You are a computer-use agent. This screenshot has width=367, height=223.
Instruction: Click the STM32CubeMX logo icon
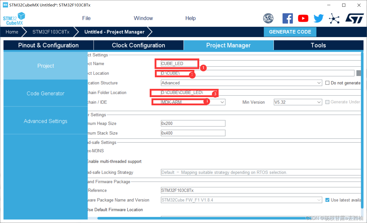(14, 19)
